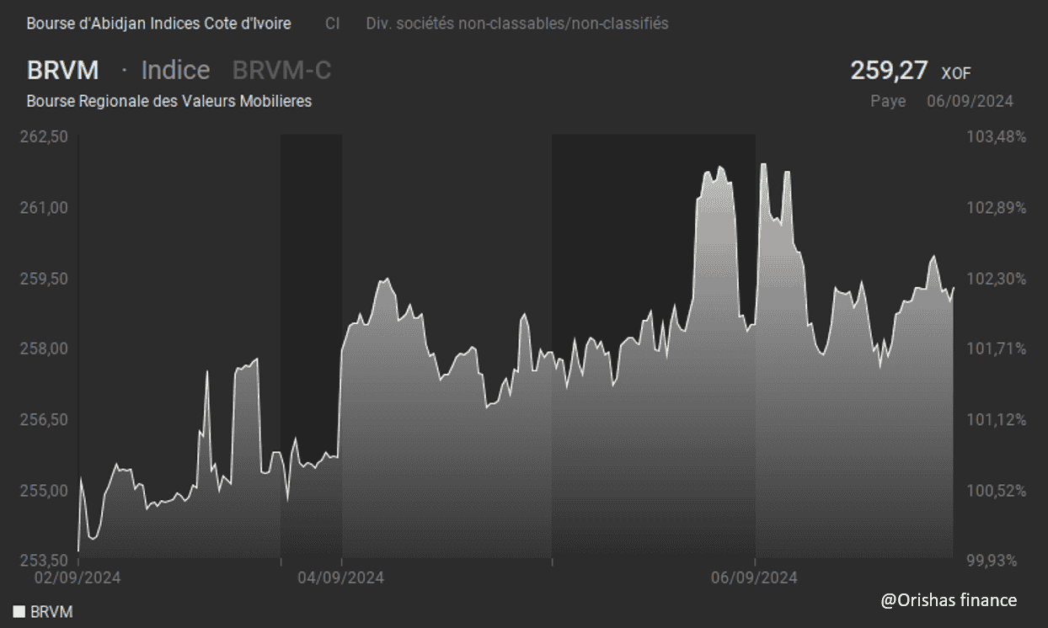Click the XOF currency label
Screen dimensions: 1048x628
pyautogui.click(x=957, y=74)
